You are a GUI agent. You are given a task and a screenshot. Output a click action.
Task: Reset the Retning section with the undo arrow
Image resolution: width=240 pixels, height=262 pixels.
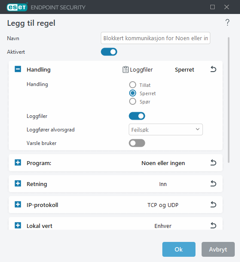click(213, 183)
